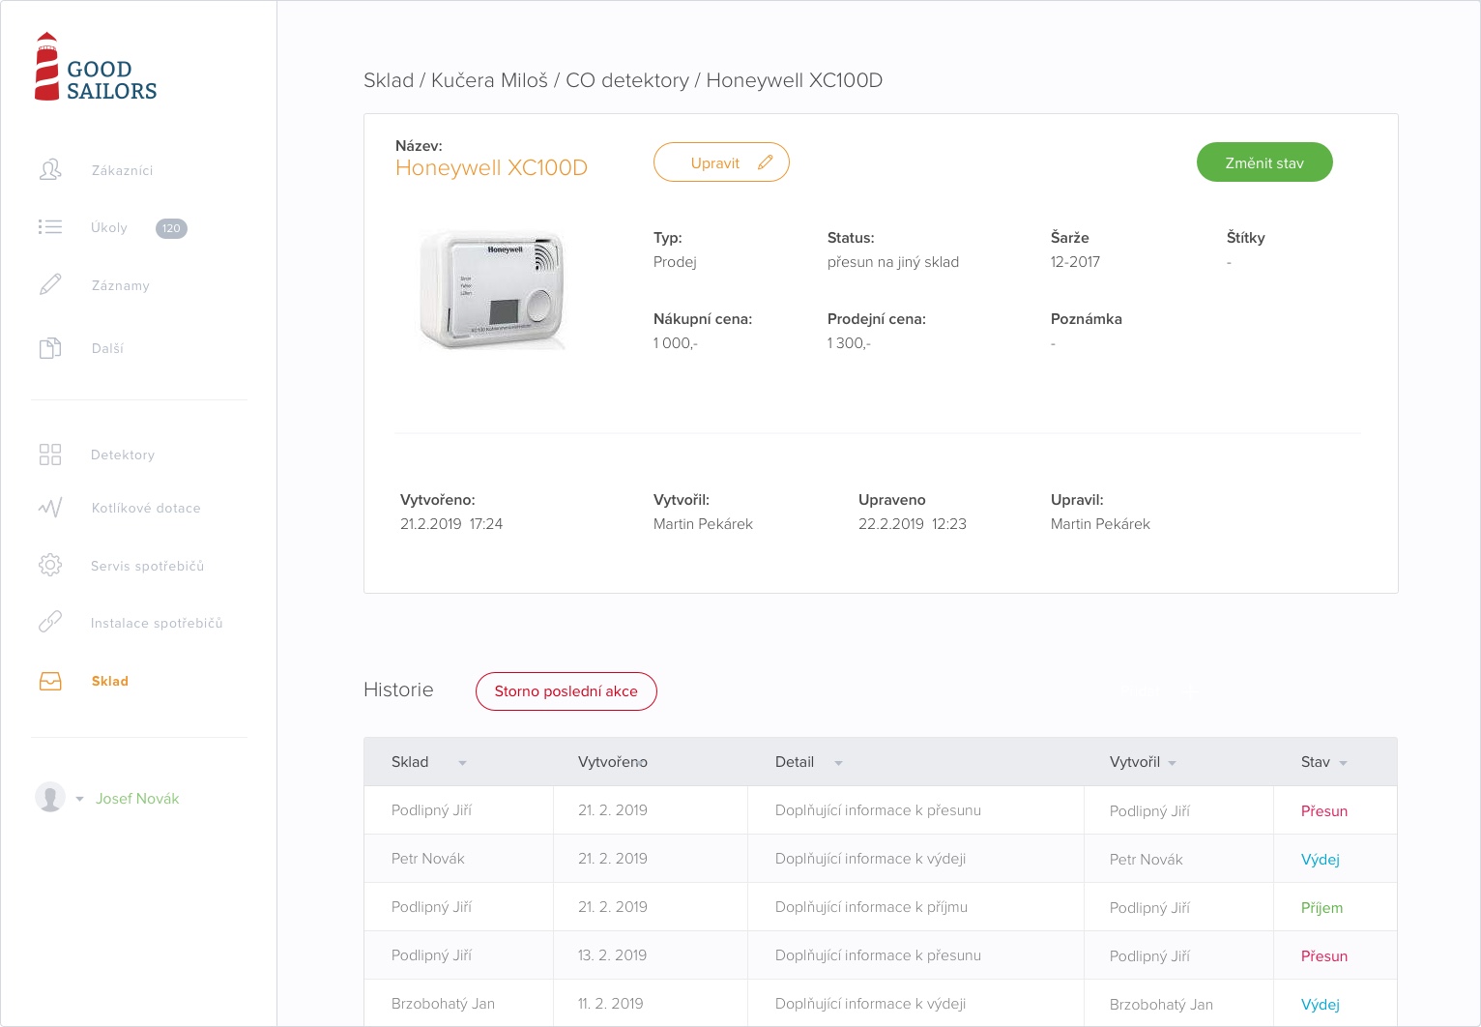The height and width of the screenshot is (1027, 1481).
Task: Click the Upravit edit button
Action: tap(721, 162)
